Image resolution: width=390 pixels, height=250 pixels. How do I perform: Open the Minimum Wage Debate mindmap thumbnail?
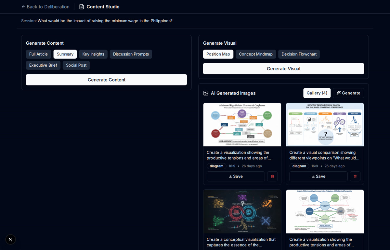point(242,125)
